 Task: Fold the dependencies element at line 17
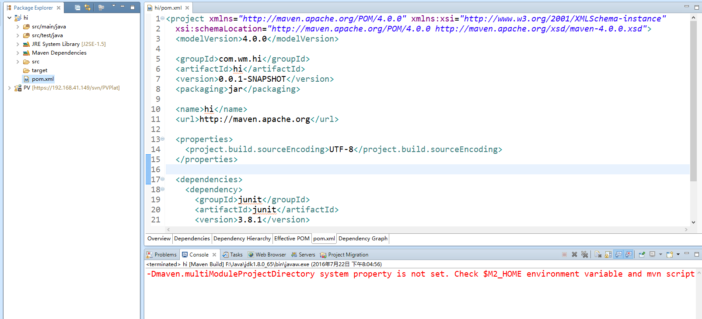pos(163,179)
